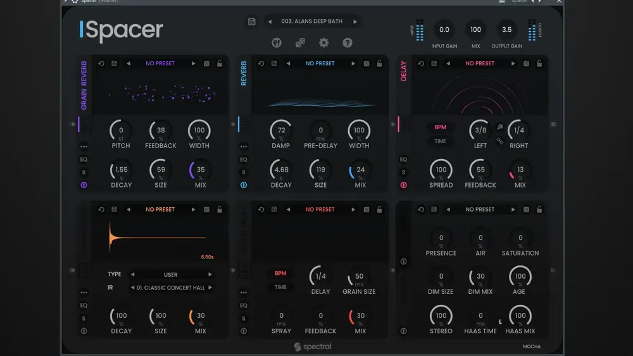Save the Grain Reverb preset
This screenshot has width=633, height=356.
(x=114, y=63)
